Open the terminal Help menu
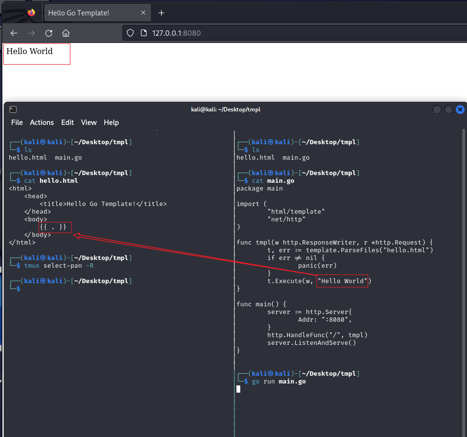 click(x=111, y=123)
